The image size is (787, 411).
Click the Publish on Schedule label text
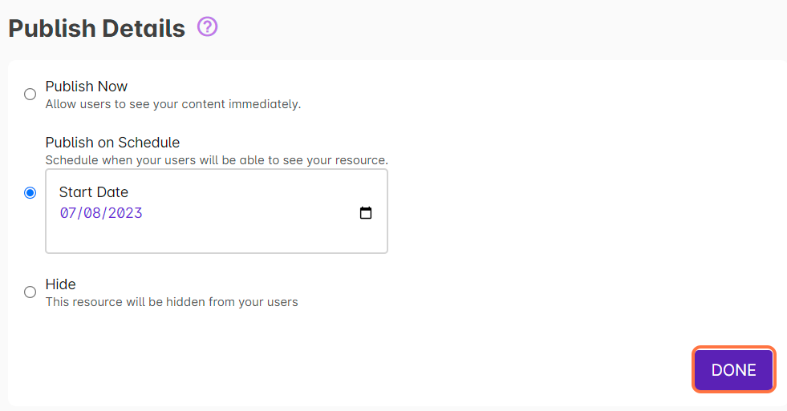112,143
